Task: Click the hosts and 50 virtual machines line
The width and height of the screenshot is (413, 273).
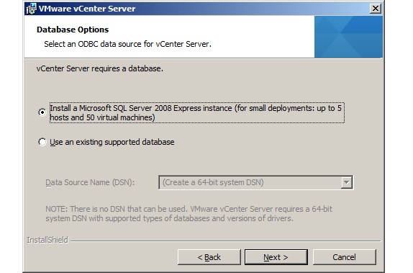Action: tap(102, 117)
